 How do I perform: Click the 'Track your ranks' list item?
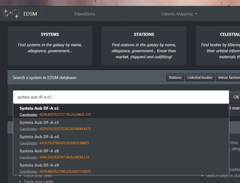pyautogui.click(x=38, y=181)
